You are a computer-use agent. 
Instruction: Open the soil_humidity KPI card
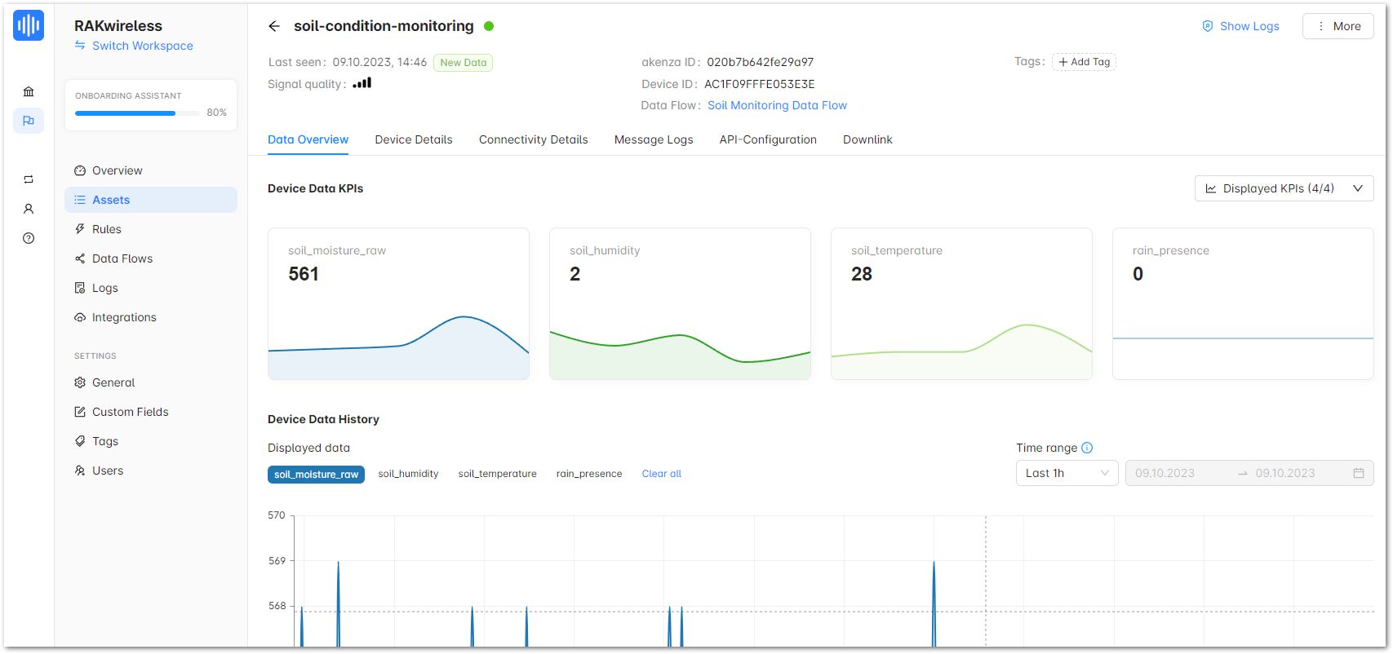click(680, 303)
